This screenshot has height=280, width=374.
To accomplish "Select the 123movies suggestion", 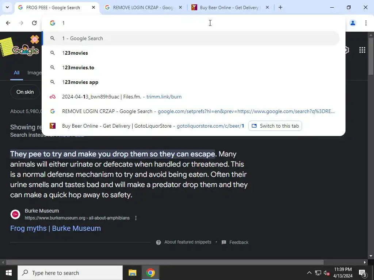I will pyautogui.click(x=191, y=53).
